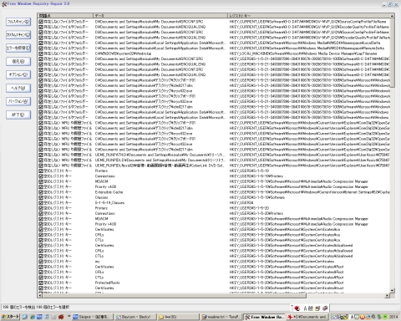The width and height of the screenshot is (401, 321).
Task: Click the horizontal scrollbar thumb of list
Action: click(174, 295)
